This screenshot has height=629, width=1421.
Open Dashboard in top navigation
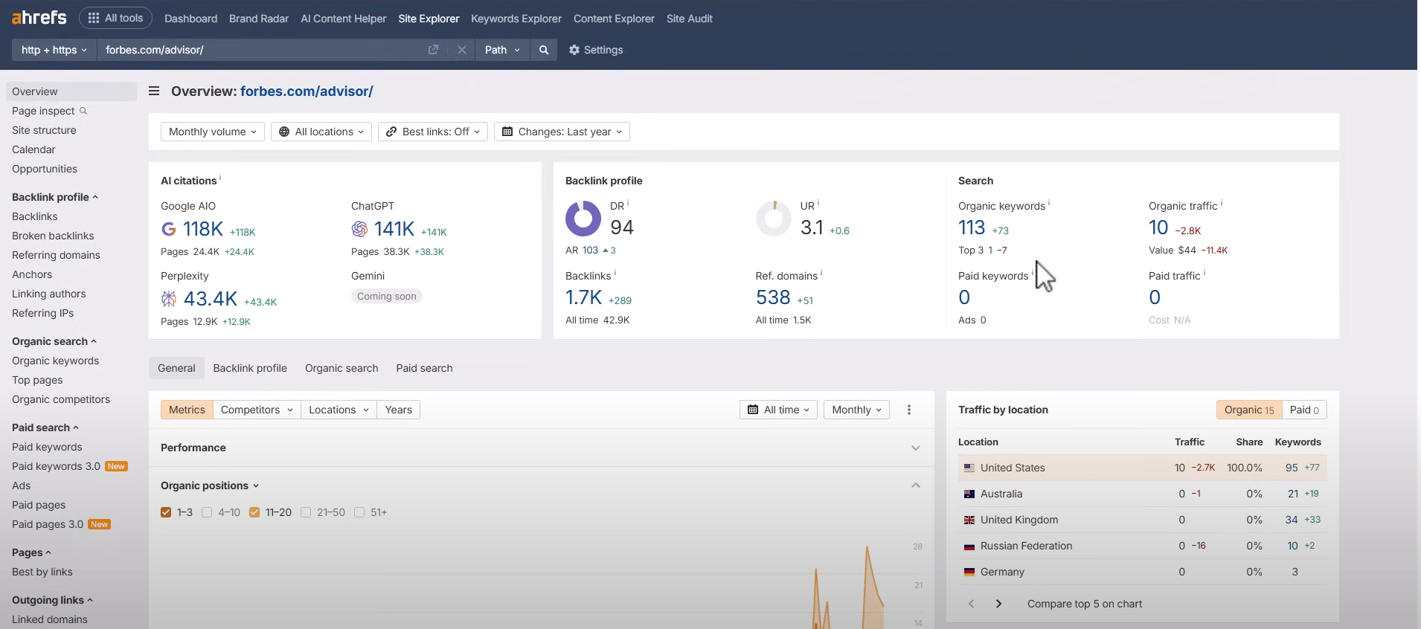(191, 19)
